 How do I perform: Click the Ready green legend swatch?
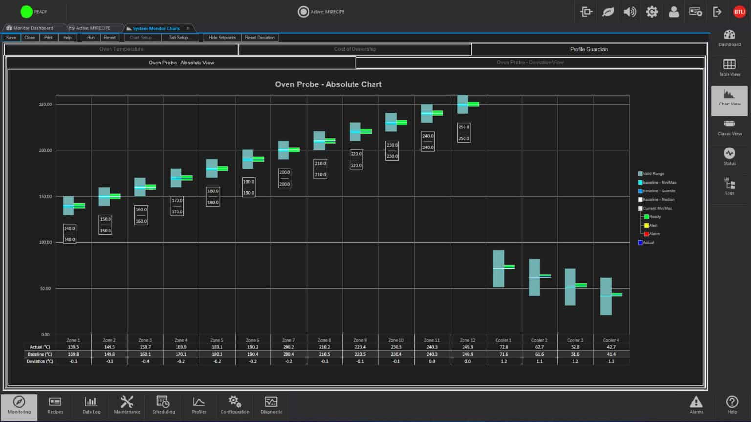(646, 217)
